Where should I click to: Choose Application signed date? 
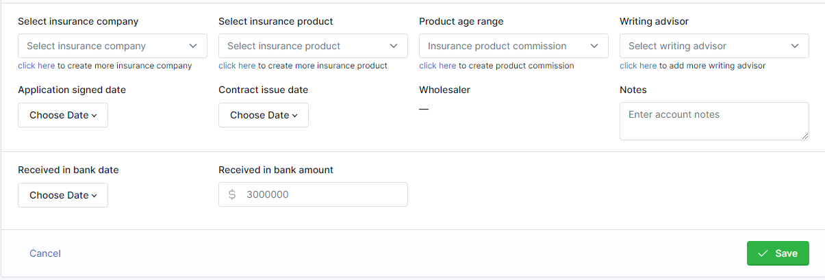63,115
